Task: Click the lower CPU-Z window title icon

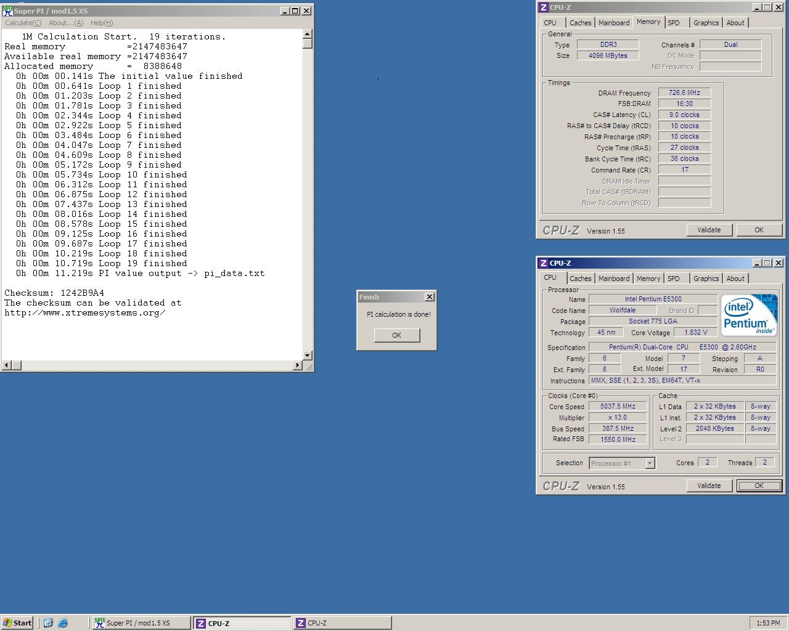Action: [x=543, y=263]
